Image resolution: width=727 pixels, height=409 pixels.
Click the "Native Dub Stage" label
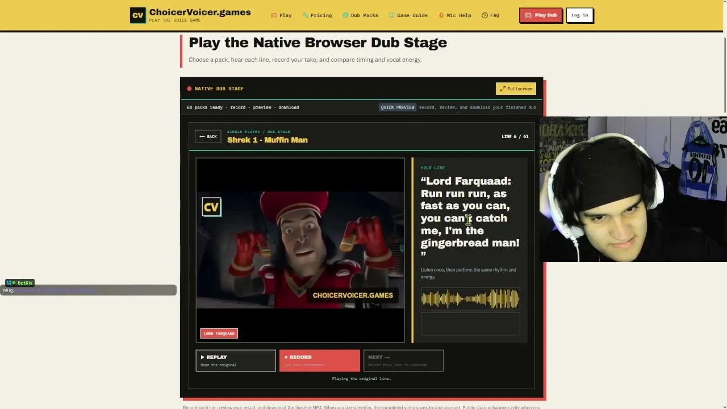(x=219, y=89)
